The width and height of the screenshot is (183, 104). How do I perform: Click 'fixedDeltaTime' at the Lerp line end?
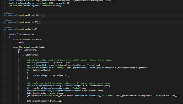[167, 96]
